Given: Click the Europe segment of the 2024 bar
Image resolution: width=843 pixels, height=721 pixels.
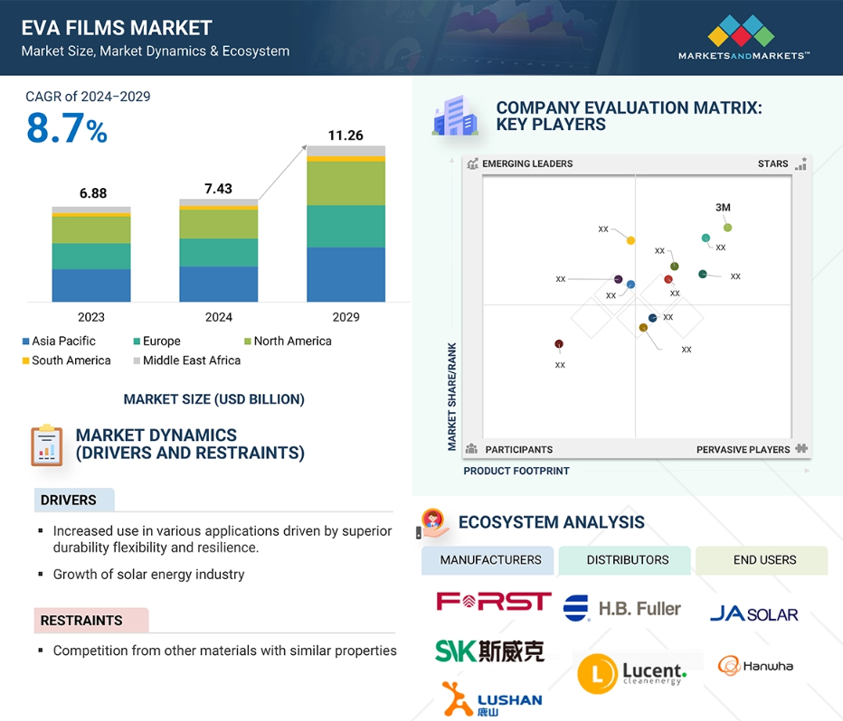Looking at the screenshot, I should pos(219,252).
